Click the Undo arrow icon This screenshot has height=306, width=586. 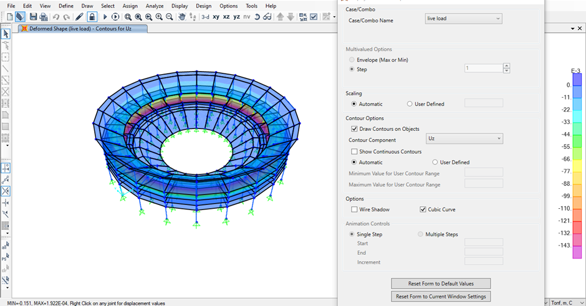click(56, 17)
